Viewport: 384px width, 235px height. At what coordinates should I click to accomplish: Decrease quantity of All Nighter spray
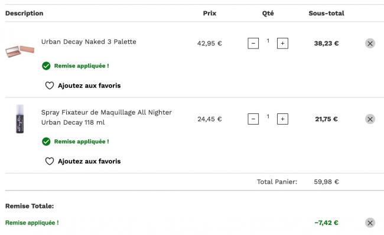pos(253,119)
